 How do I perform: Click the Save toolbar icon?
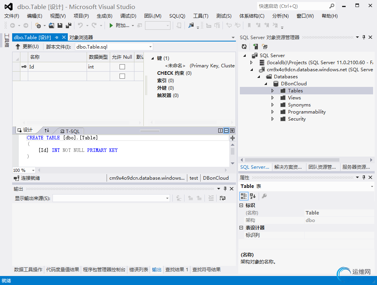point(60,25)
